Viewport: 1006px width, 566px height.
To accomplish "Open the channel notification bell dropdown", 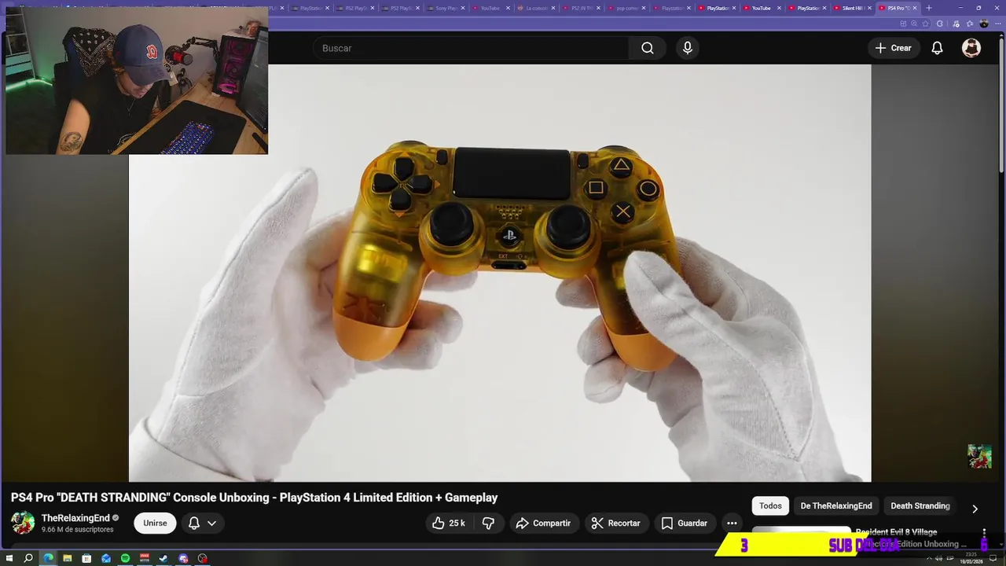I will point(203,523).
